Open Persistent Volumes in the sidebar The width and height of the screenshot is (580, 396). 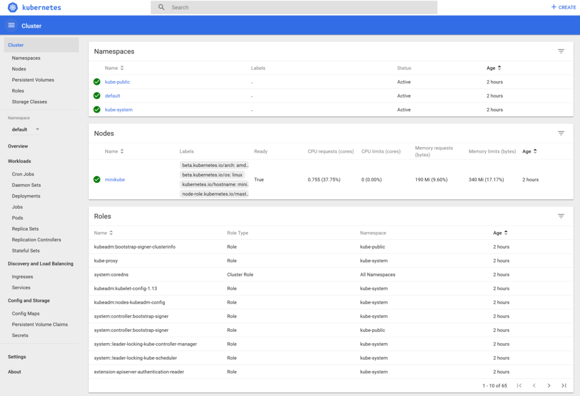click(x=33, y=80)
